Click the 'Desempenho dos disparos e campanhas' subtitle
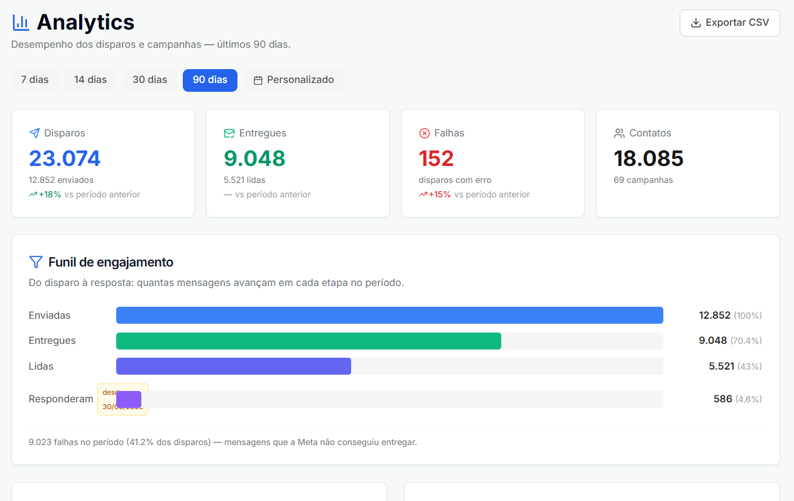 151,45
